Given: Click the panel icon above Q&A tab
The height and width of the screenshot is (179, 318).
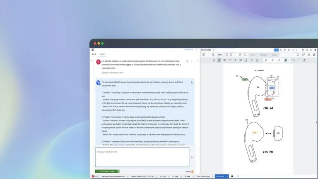Looking at the screenshot, I should [x=93, y=50].
